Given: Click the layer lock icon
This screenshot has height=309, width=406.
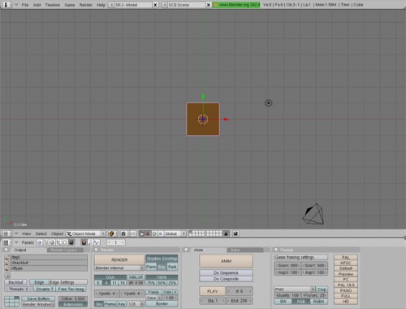Looking at the screenshot, I should click(x=226, y=233).
